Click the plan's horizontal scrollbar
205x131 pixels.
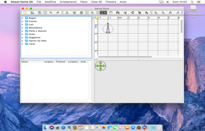125,57
